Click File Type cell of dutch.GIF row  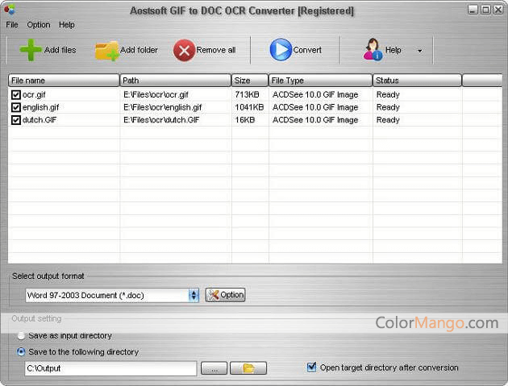click(x=315, y=120)
